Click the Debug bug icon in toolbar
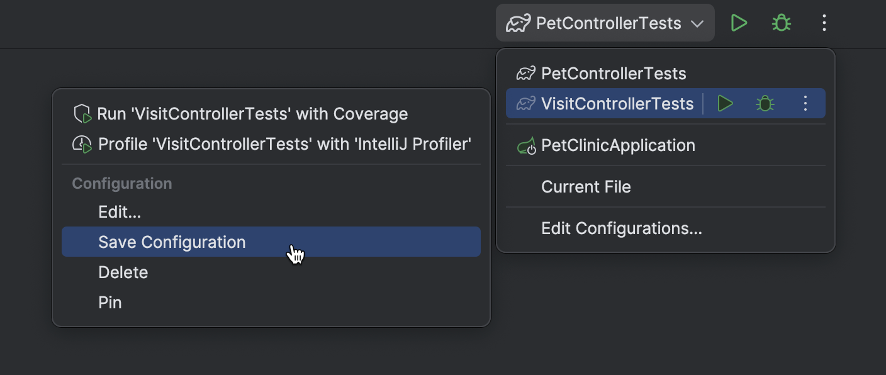The image size is (886, 375). pyautogui.click(x=782, y=23)
